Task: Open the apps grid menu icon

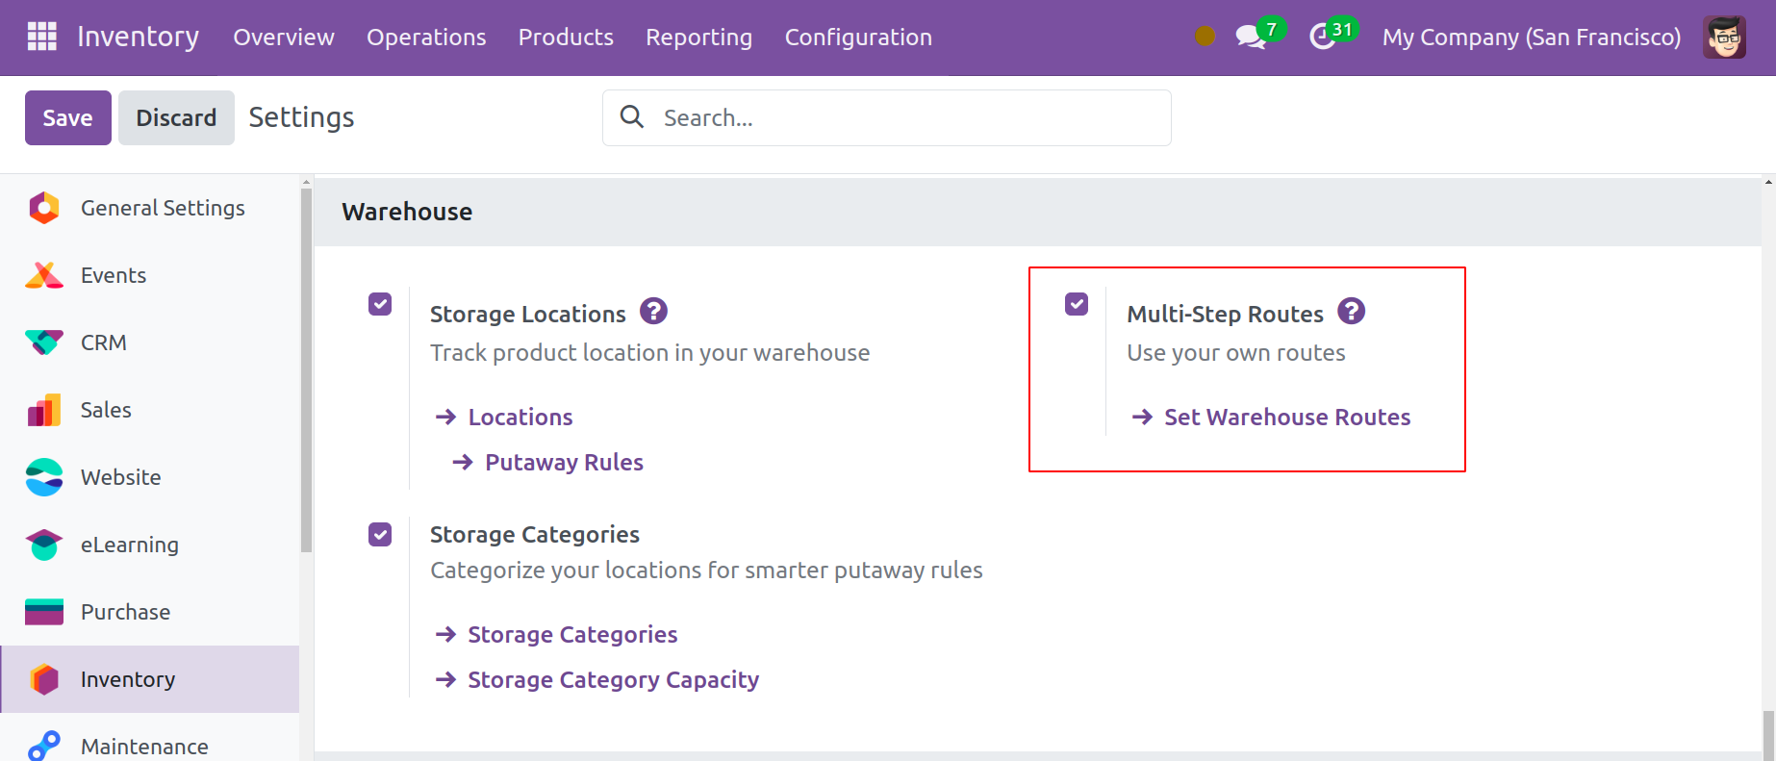Action: point(41,37)
